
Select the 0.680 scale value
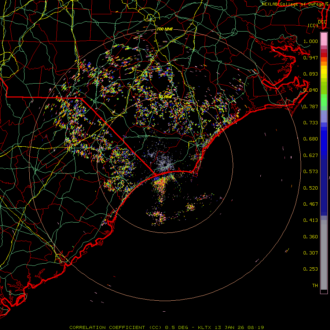coord(311,139)
